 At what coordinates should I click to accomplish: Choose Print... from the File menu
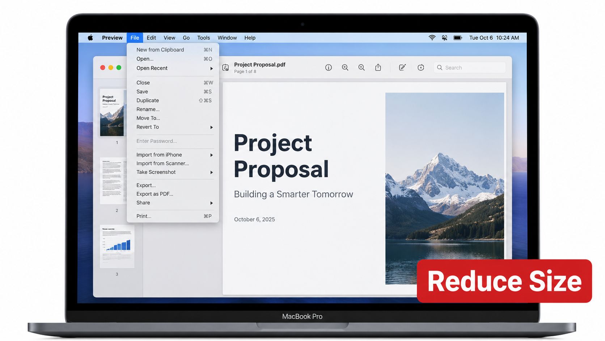(173, 216)
